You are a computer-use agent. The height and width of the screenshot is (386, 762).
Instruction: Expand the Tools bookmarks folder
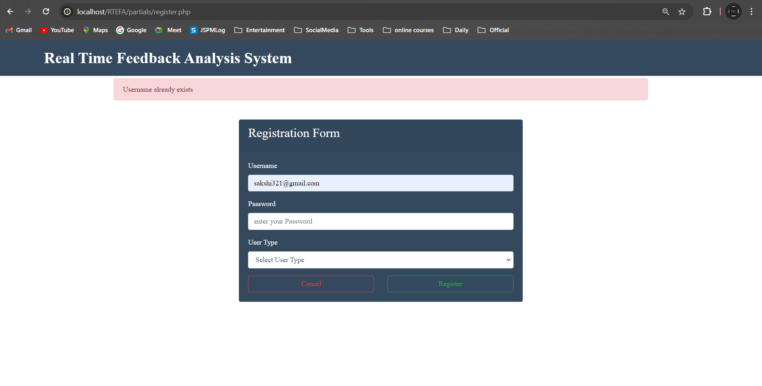click(x=361, y=30)
